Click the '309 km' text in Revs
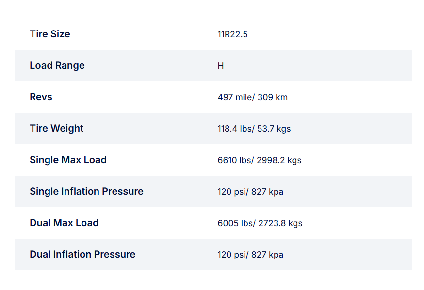424x290 pixels. pyautogui.click(x=273, y=97)
